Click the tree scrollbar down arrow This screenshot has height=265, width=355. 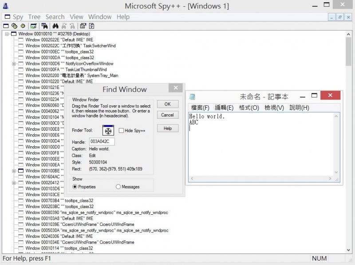[x=348, y=250]
